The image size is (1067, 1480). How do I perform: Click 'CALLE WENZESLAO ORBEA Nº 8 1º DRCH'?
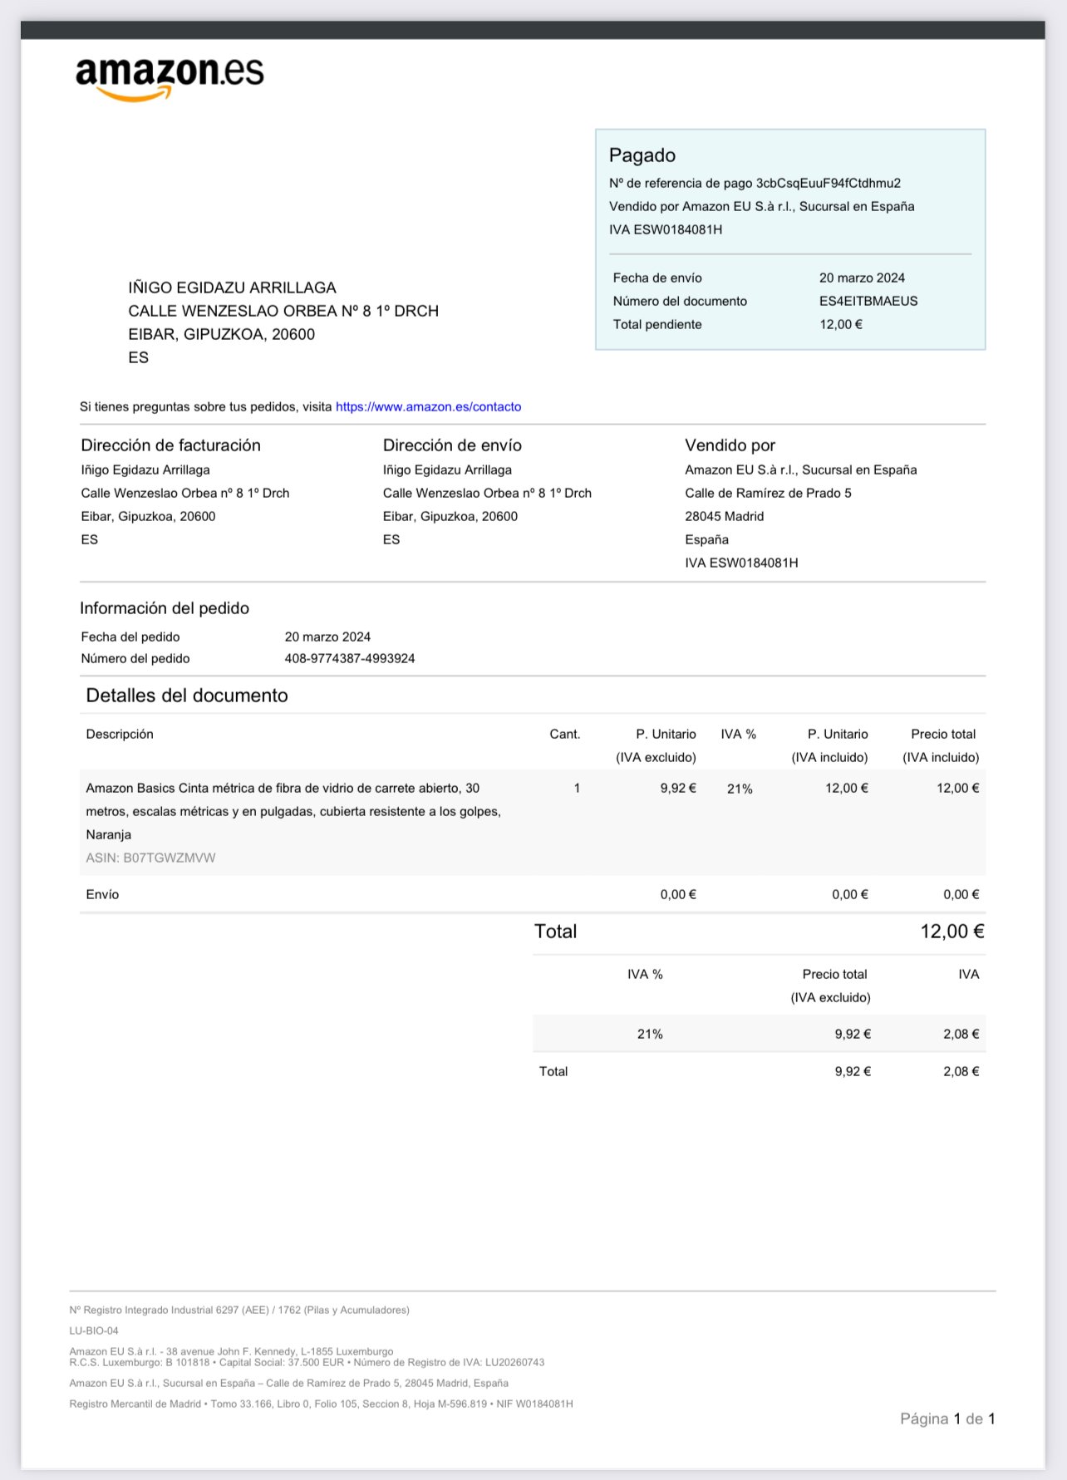coord(283,311)
